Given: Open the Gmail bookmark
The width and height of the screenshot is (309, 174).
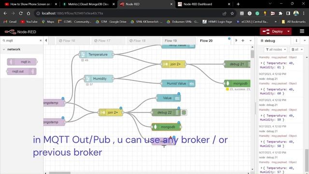Looking at the screenshot, I should pos(10,22).
